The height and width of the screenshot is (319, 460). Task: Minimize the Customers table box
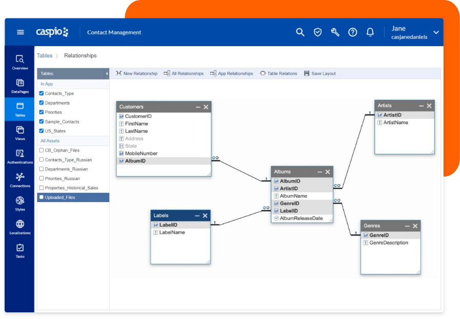point(198,107)
